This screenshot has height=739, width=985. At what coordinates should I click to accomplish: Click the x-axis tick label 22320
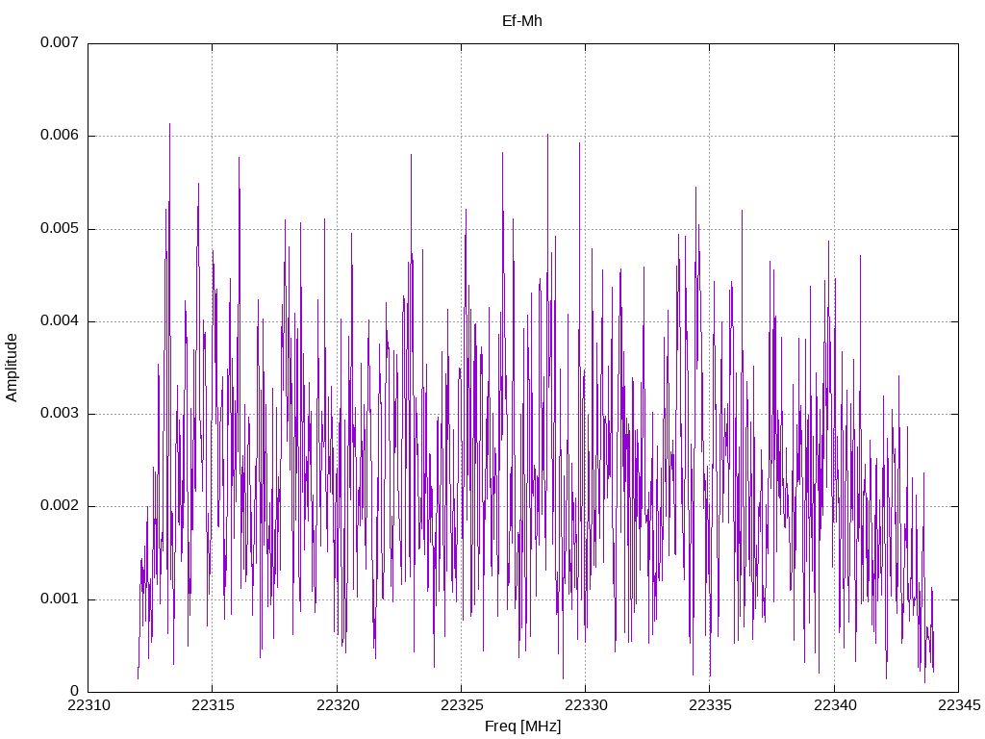pos(338,705)
